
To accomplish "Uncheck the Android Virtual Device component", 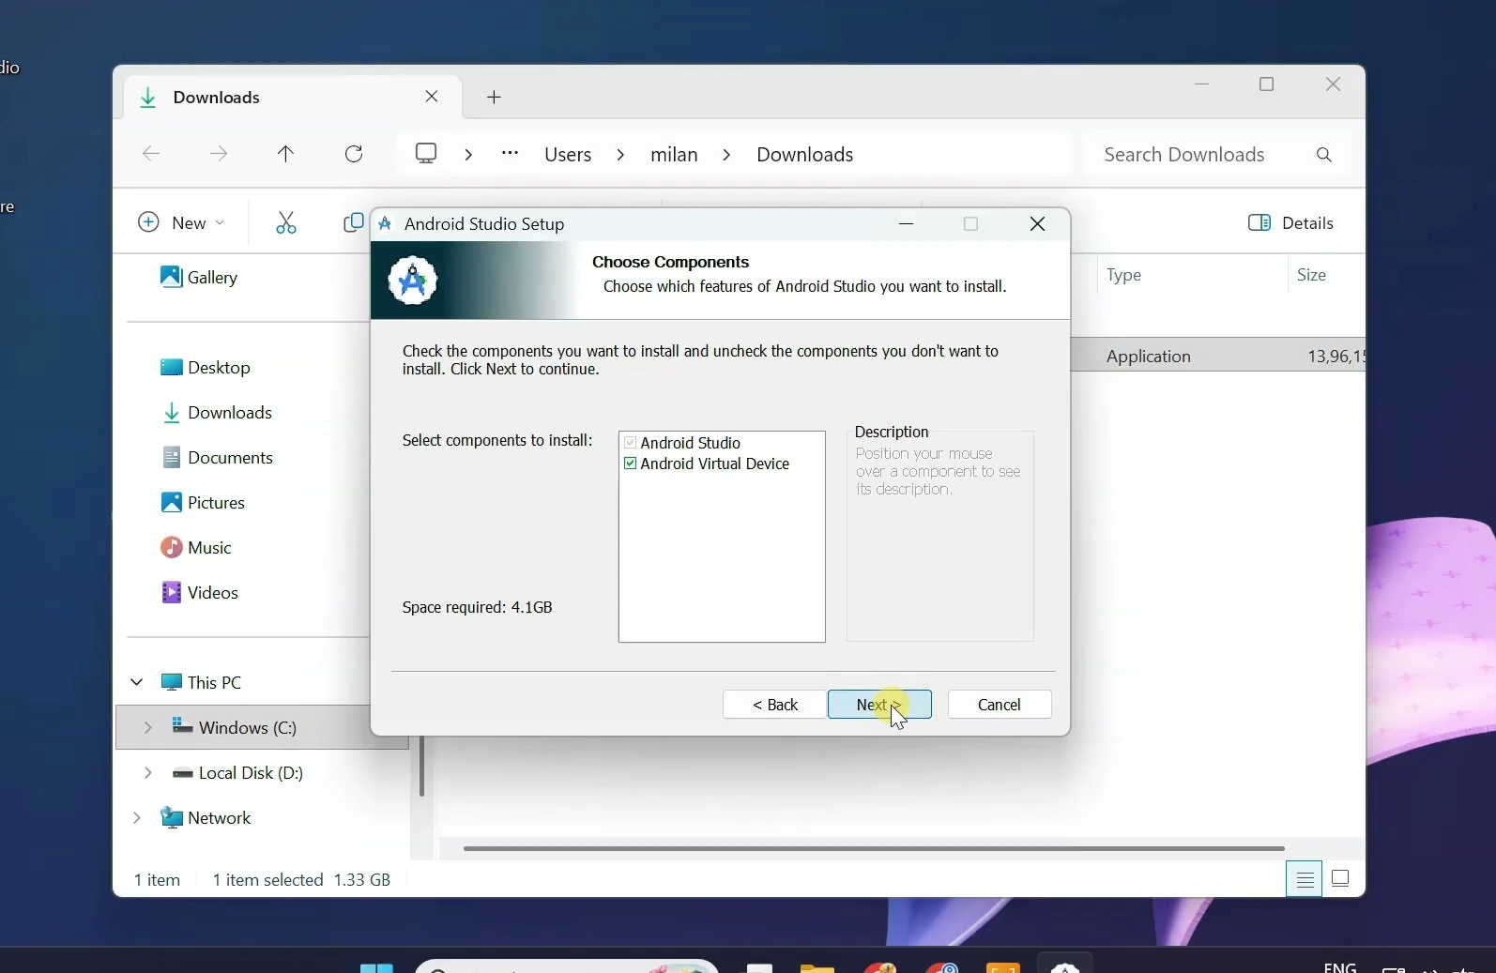I will click(x=630, y=464).
